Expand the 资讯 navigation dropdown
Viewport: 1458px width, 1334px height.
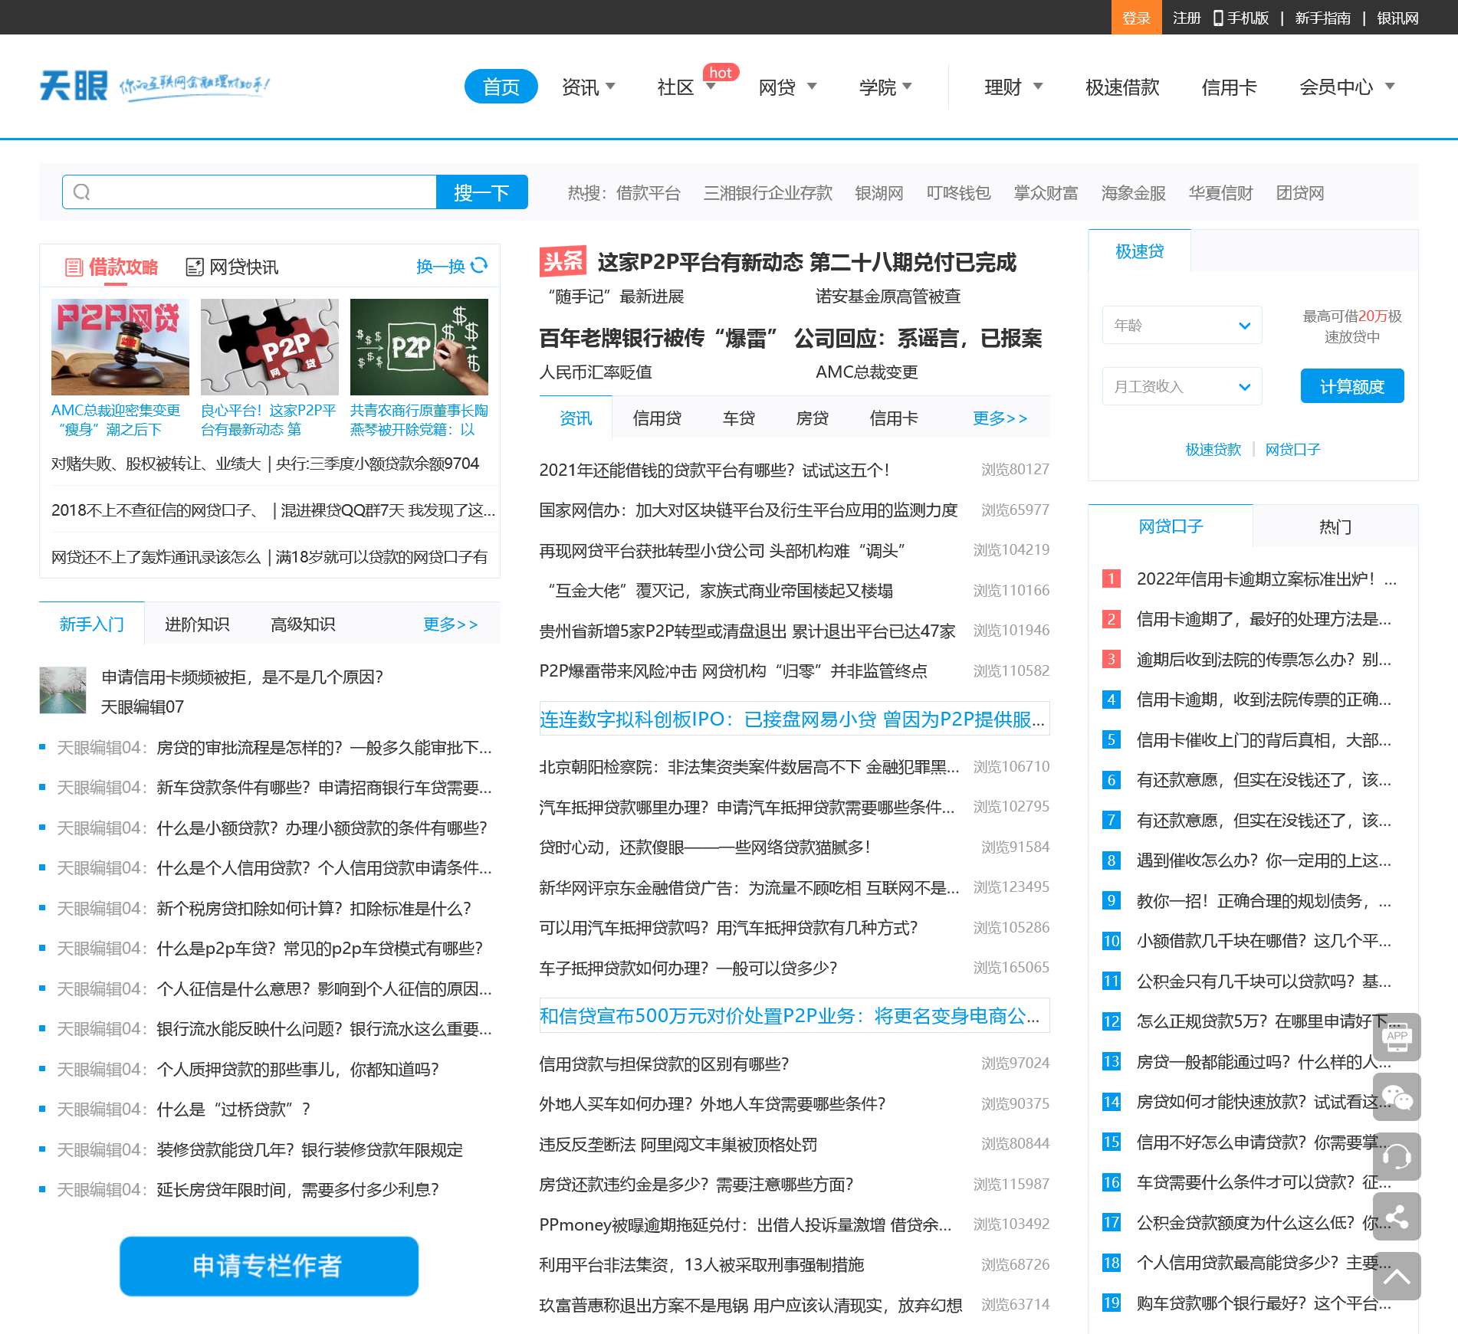click(611, 87)
